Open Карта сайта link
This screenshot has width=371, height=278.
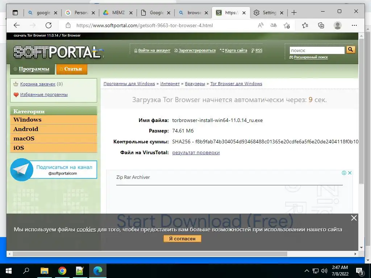pos(236,50)
